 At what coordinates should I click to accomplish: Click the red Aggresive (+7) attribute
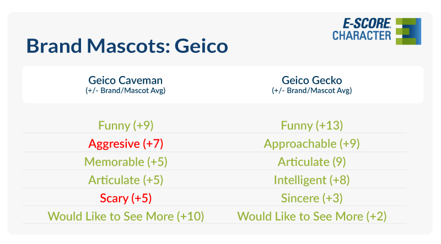126,144
